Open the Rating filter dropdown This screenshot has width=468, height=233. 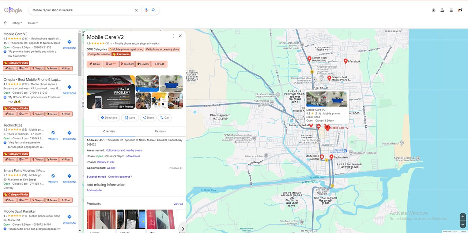coord(17,23)
